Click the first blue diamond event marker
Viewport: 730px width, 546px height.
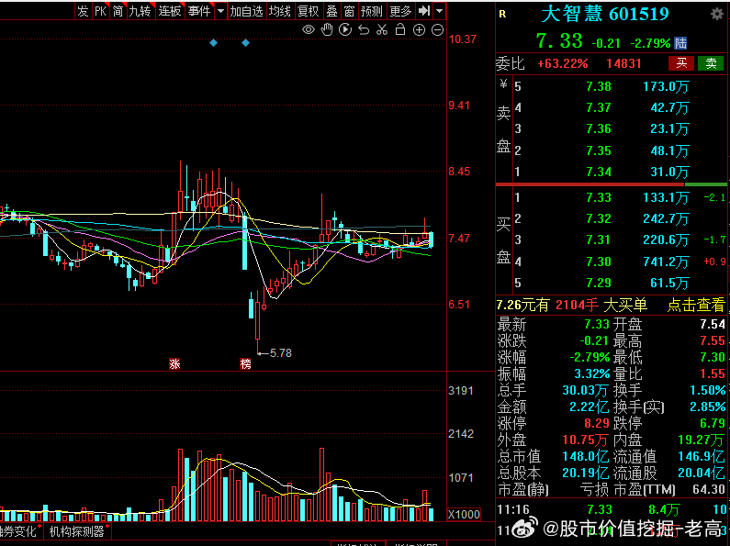213,43
